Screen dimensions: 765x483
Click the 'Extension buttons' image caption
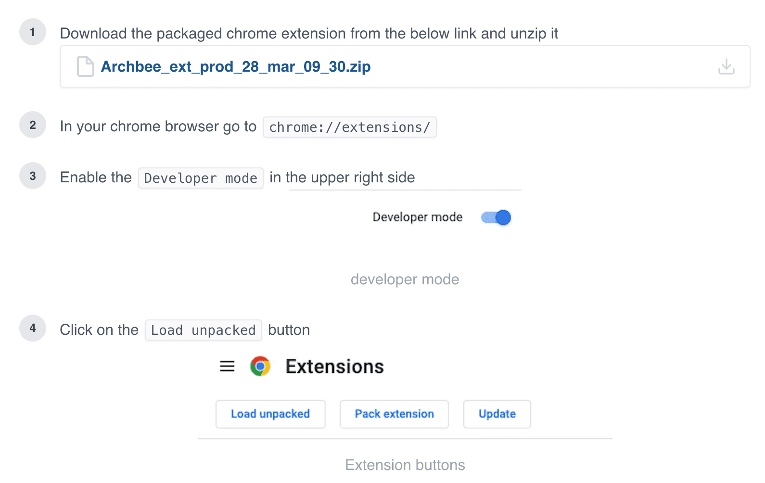pos(405,465)
